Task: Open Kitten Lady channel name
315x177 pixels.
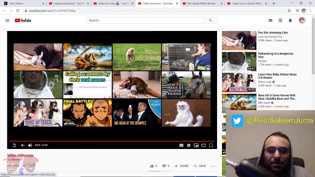Action: [265, 82]
